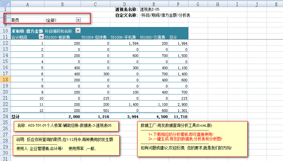Select the grand total cell showing 11,710

click(x=178, y=116)
